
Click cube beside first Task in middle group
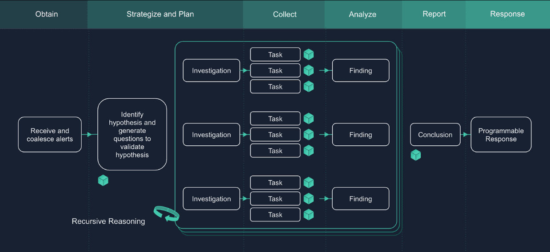coord(309,119)
